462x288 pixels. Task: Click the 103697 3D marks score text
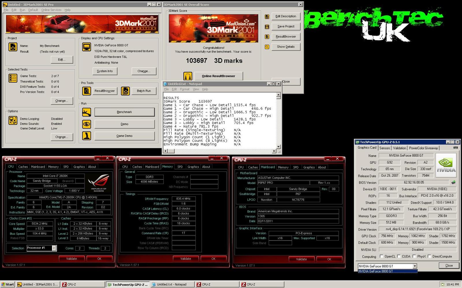[x=214, y=61]
